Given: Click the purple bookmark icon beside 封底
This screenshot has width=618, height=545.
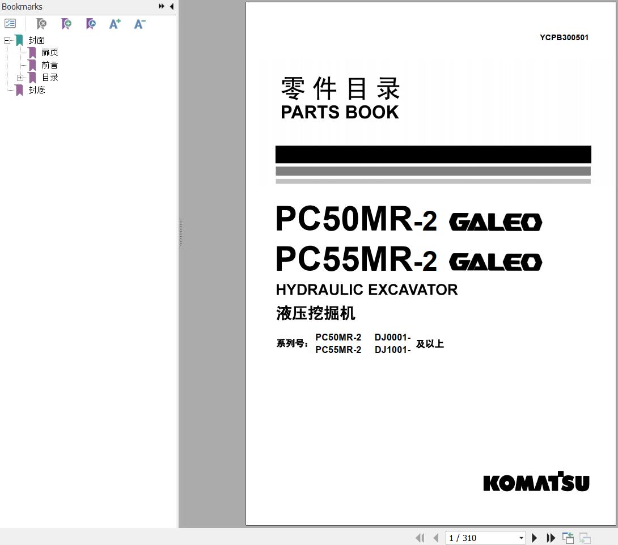Looking at the screenshot, I should coord(19,90).
